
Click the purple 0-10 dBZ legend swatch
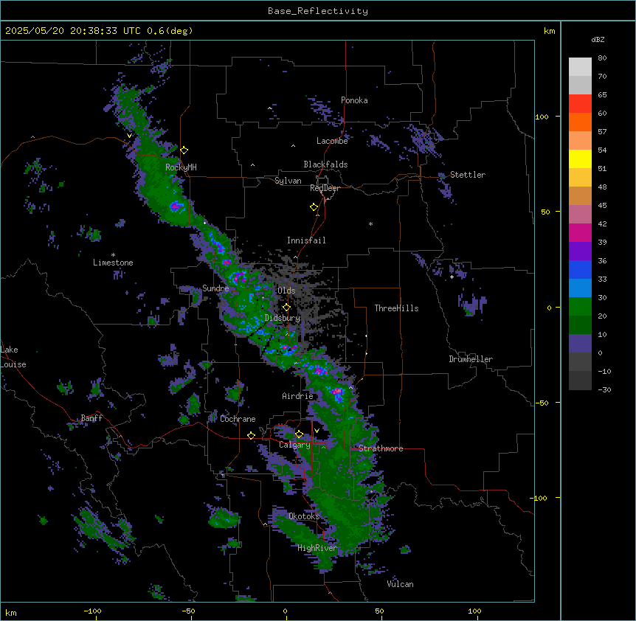[580, 344]
